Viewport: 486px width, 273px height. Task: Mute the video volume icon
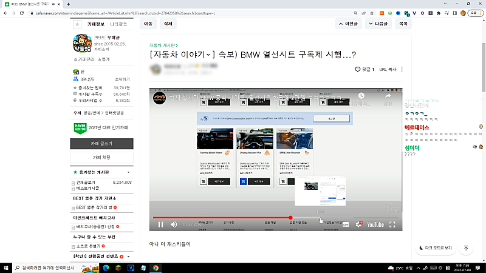174,224
